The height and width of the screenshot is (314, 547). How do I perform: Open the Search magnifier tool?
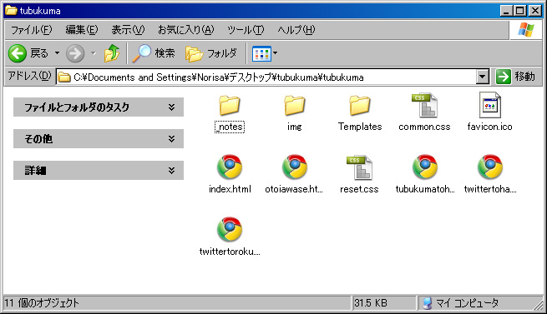coord(141,53)
